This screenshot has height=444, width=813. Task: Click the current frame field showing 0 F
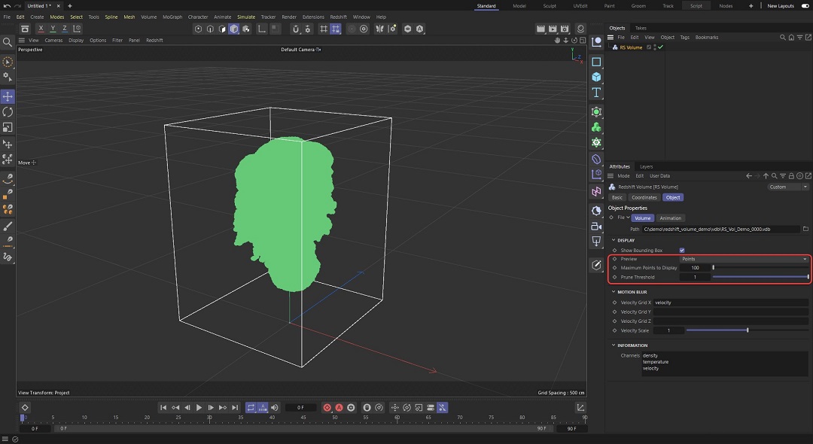pos(301,407)
